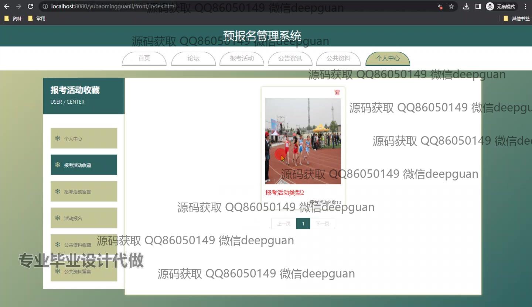Select 个人中心 in the left sidebar
Screen dimensions: 532x307
click(x=84, y=138)
